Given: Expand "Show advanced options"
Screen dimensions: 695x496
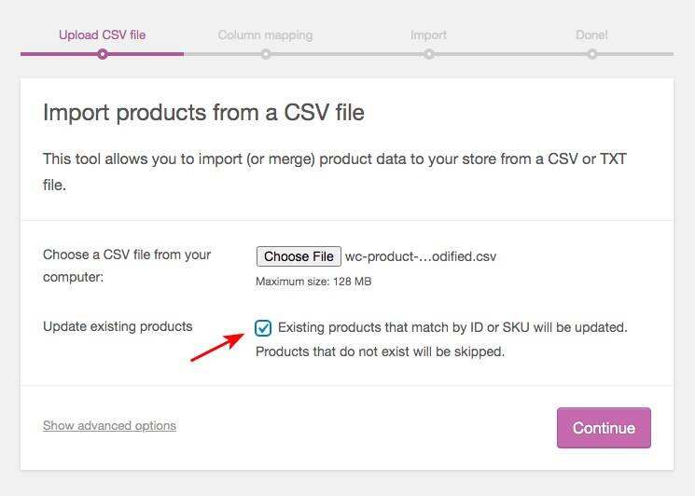Looking at the screenshot, I should (x=109, y=426).
